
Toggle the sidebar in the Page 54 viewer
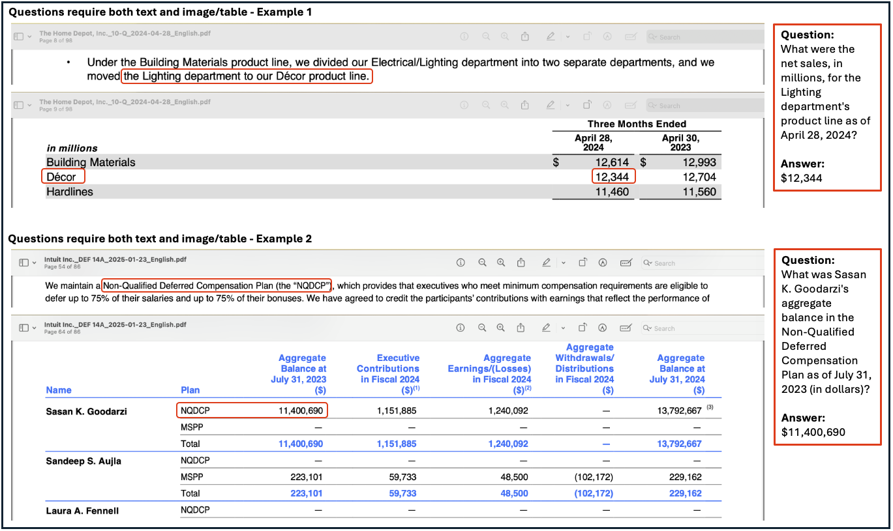point(23,263)
